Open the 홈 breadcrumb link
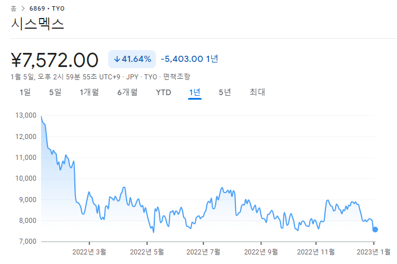397x264 pixels. pyautogui.click(x=14, y=8)
